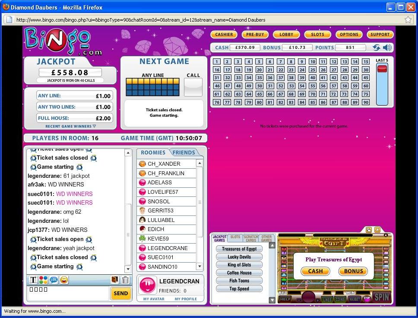This screenshot has height=318, width=418.
Task: Click the yellow close icon above slot game
Action: pyautogui.click(x=377, y=230)
